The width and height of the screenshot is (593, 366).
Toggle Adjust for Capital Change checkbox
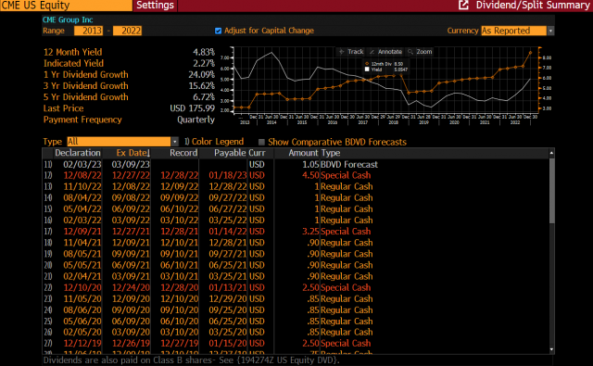[219, 31]
